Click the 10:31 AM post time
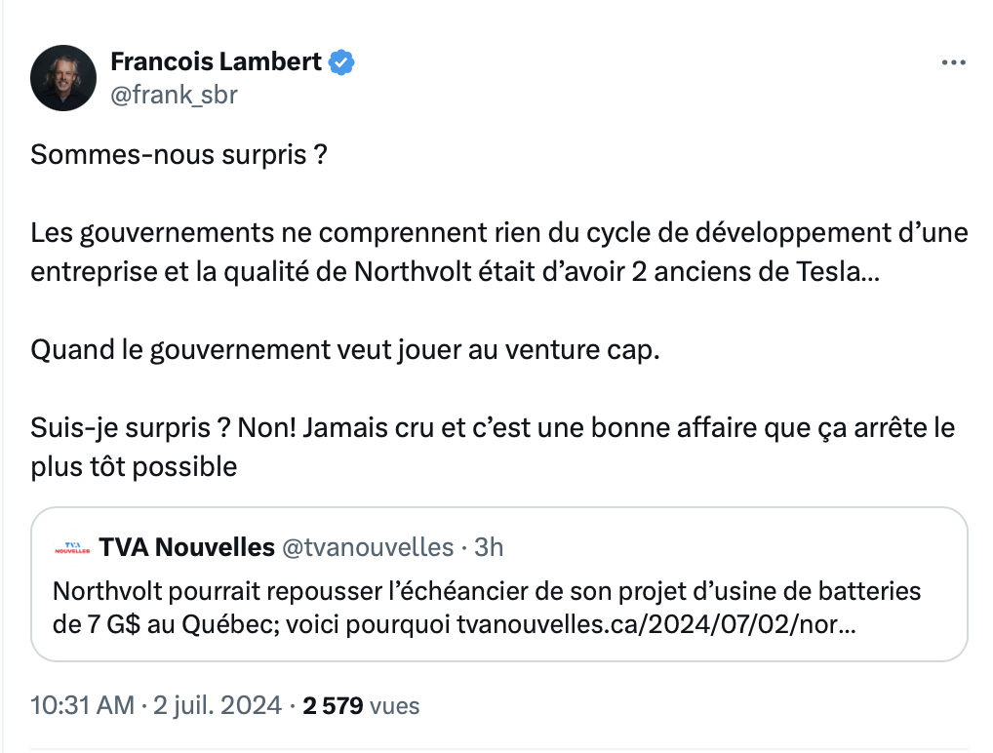This screenshot has height=753, width=993. click(x=82, y=705)
